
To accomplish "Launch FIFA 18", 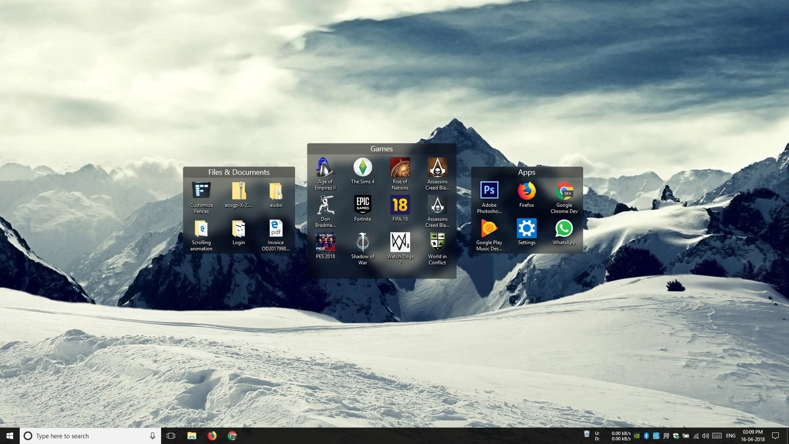I will (x=400, y=206).
